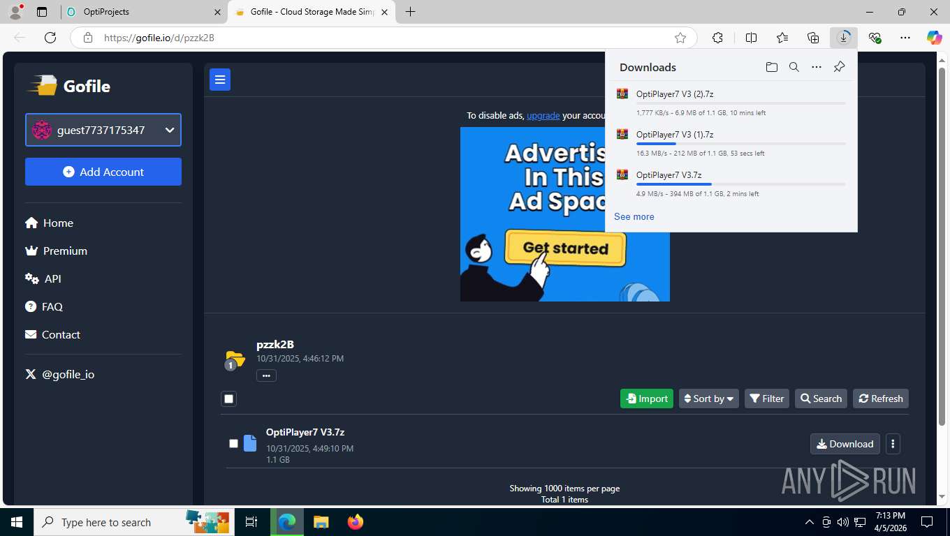Search downloads using the magnifier icon
Screen dimensions: 950x536
click(794, 67)
